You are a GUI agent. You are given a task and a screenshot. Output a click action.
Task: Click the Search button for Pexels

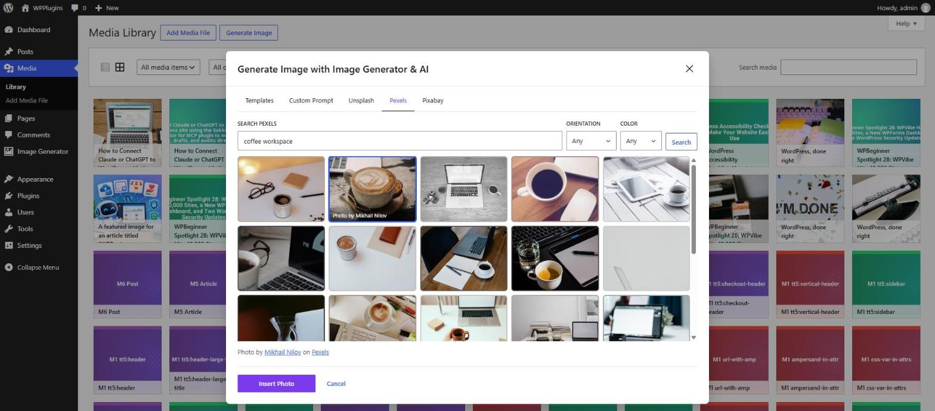coord(681,142)
